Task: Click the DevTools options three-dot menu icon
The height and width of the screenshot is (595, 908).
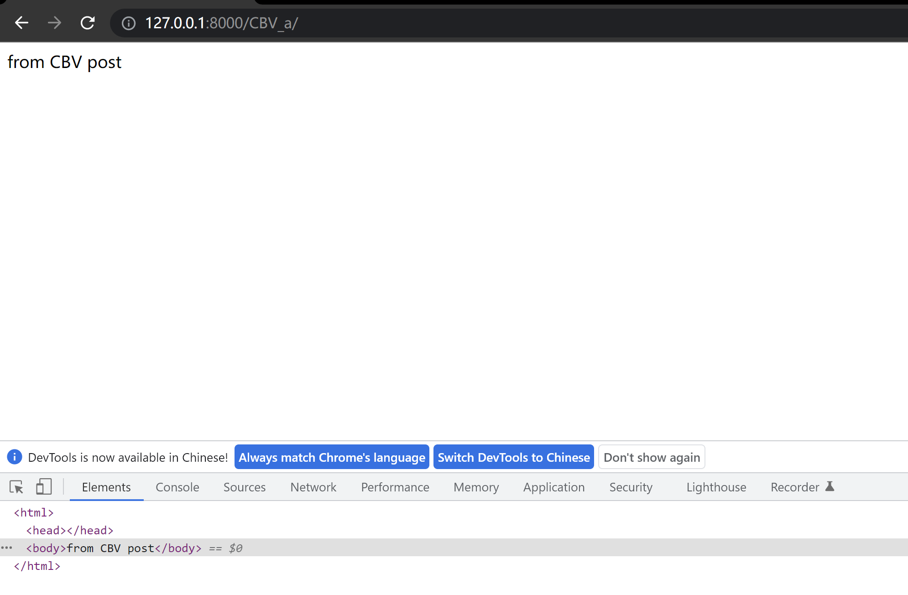Action: point(7,548)
